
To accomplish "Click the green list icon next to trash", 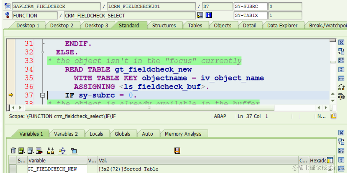I will click(21, 151).
